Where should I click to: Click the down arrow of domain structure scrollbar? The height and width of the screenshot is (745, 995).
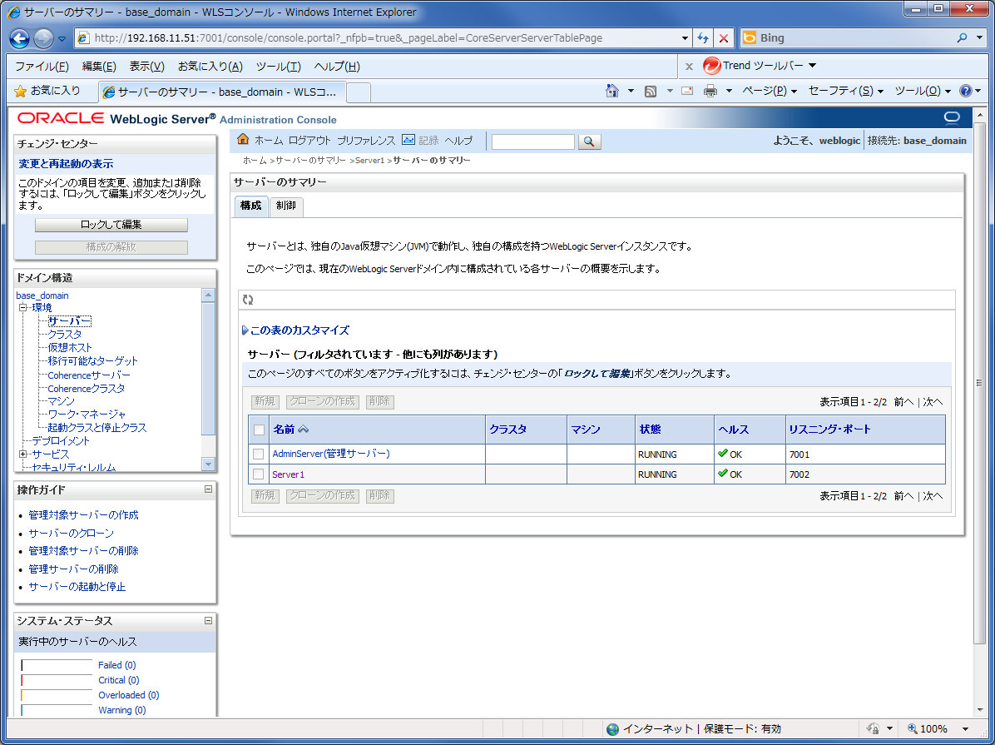pyautogui.click(x=208, y=464)
